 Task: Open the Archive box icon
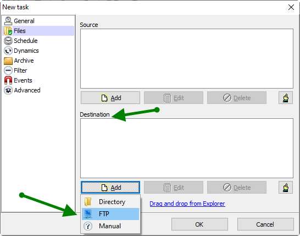pyautogui.click(x=8, y=61)
